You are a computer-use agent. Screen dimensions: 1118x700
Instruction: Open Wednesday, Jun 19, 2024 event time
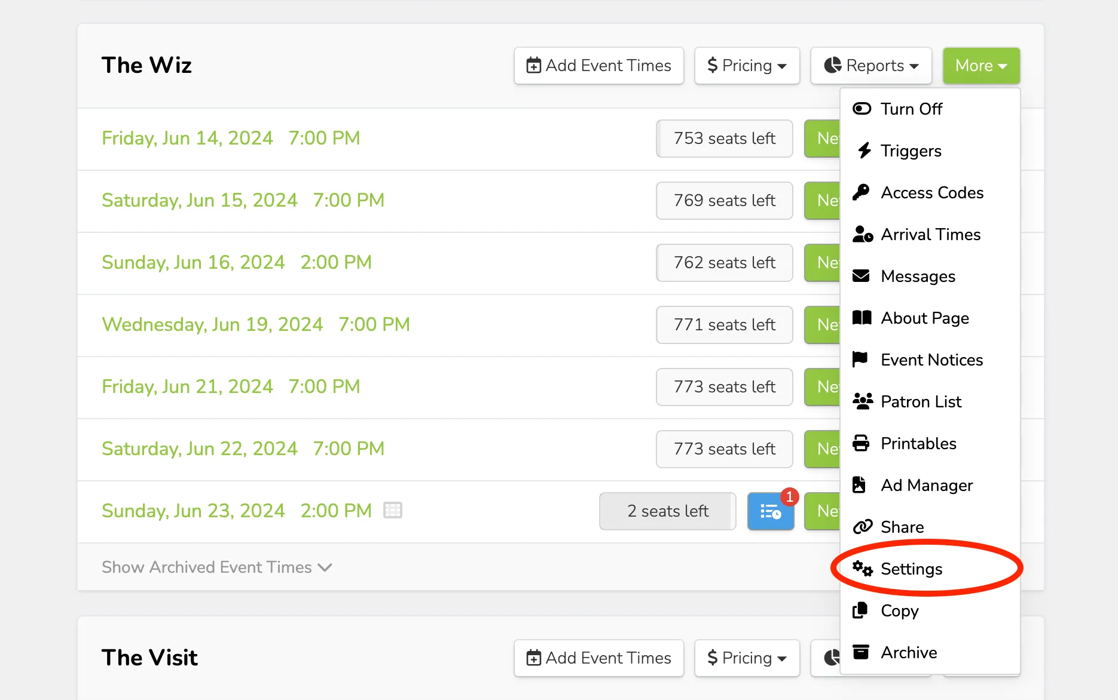coord(256,324)
